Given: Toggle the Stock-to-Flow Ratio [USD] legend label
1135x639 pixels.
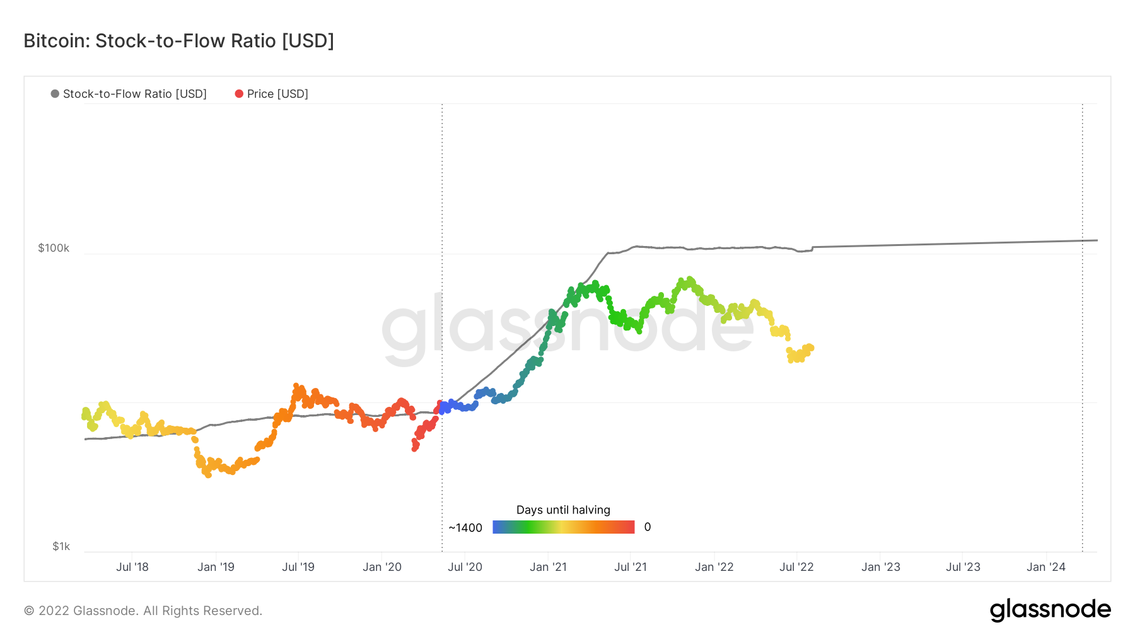Looking at the screenshot, I should pyautogui.click(x=134, y=94).
